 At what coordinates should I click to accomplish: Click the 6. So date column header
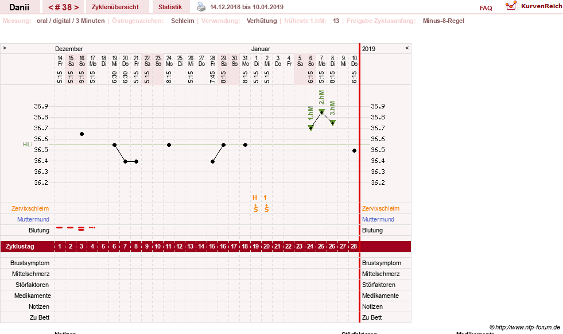[311, 61]
